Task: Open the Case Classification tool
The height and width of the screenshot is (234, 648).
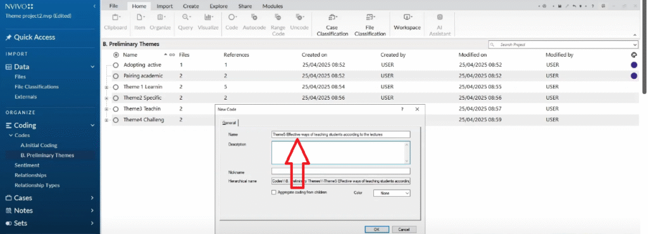Action: pyautogui.click(x=332, y=25)
